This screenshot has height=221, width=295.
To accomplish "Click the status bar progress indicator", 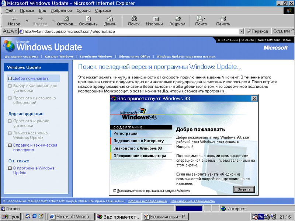I will point(189,208).
